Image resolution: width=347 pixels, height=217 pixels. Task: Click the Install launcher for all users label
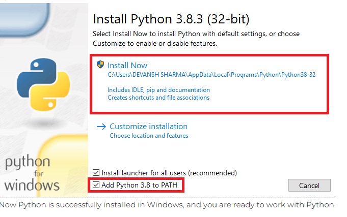pos(169,173)
